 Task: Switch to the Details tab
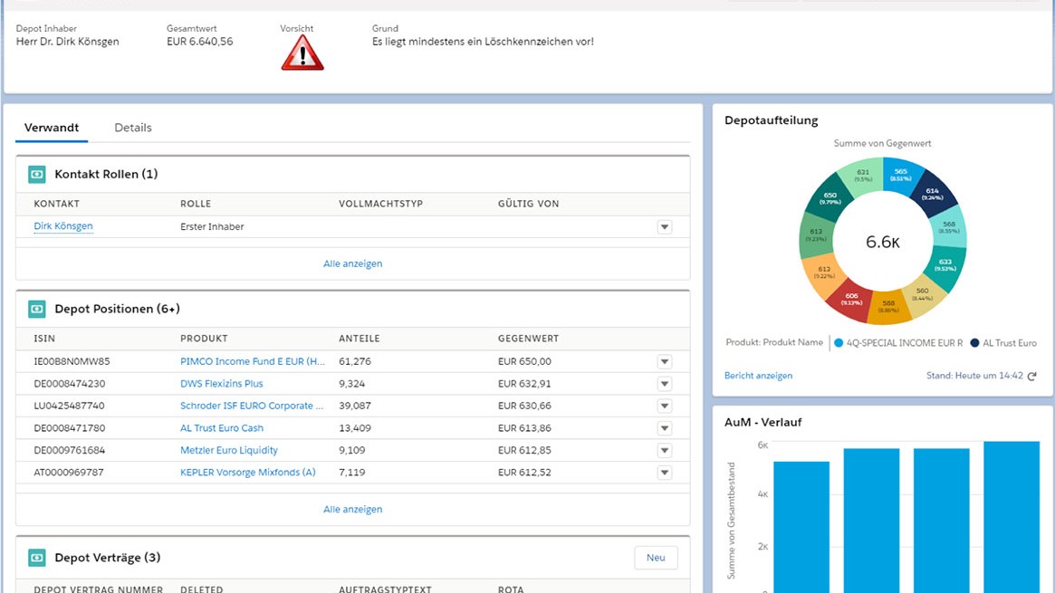[132, 128]
